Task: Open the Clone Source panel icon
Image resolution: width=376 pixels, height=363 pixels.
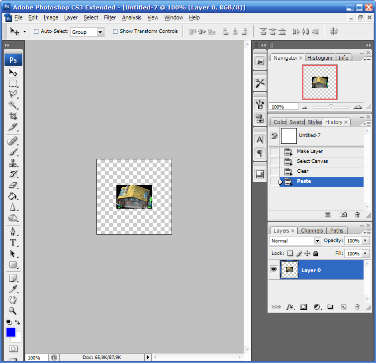Action: [260, 119]
